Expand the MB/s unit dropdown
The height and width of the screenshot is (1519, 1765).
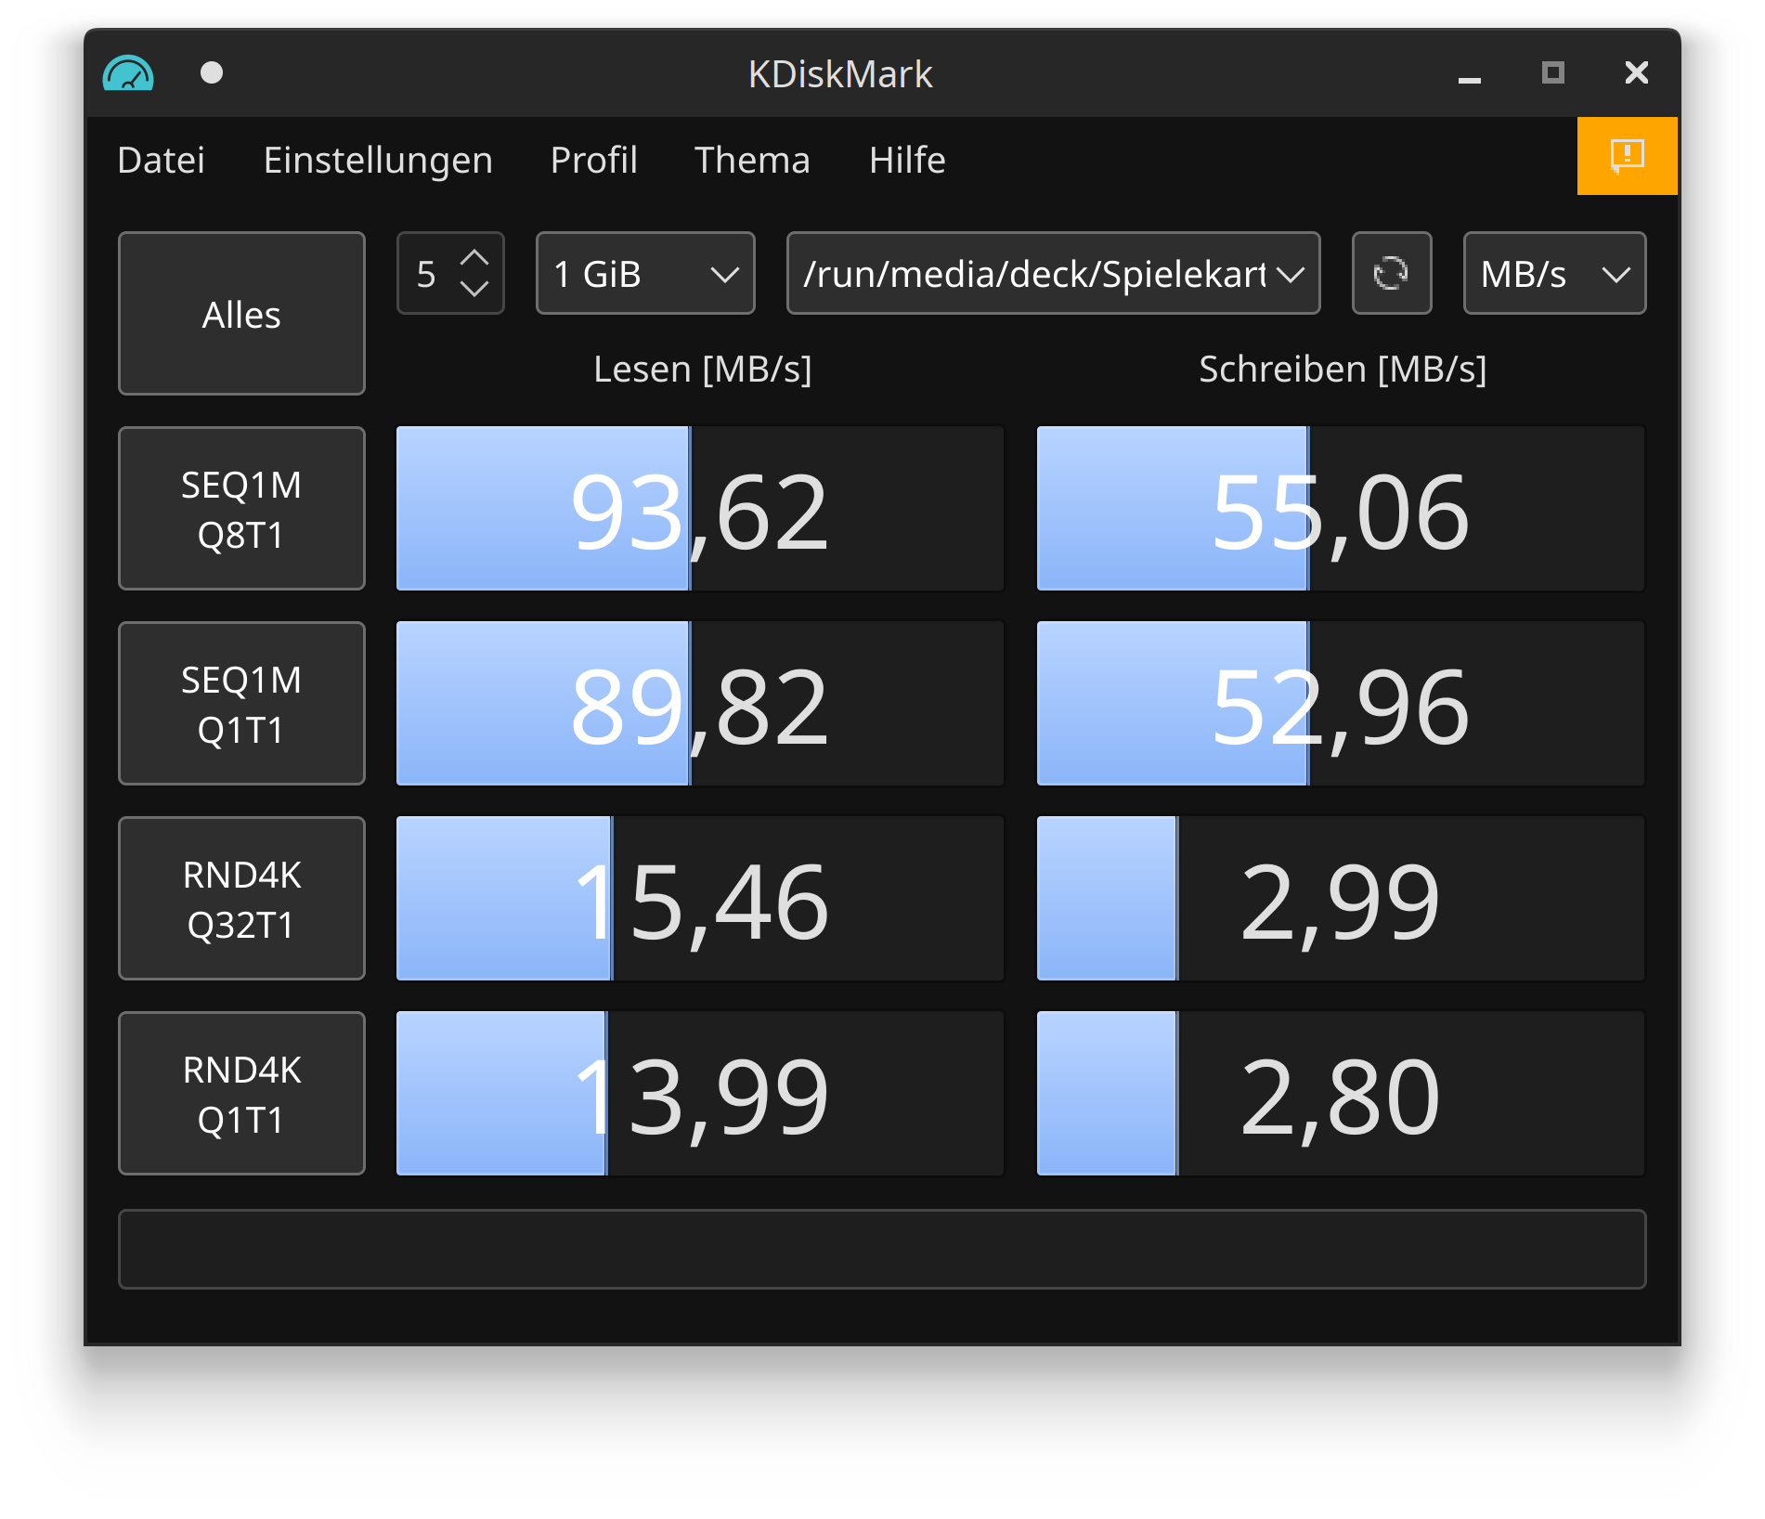point(1554,273)
